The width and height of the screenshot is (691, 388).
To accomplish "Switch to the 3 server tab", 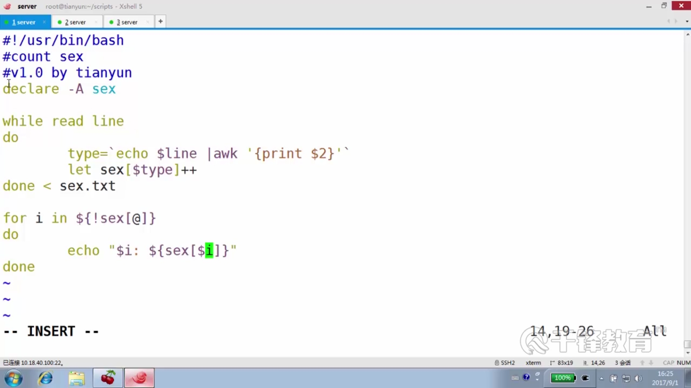I will click(126, 22).
